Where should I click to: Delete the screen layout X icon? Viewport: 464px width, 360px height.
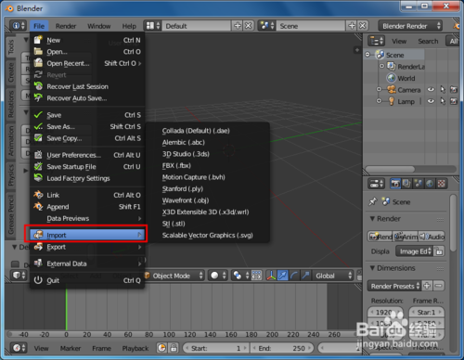click(249, 26)
